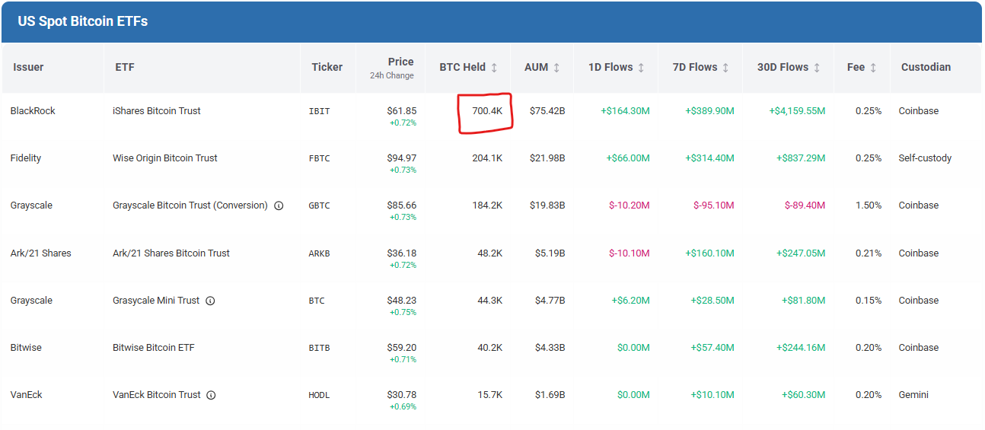Open info icon next to VanEck Bitcoin Trust
The height and width of the screenshot is (430, 985).
[211, 395]
